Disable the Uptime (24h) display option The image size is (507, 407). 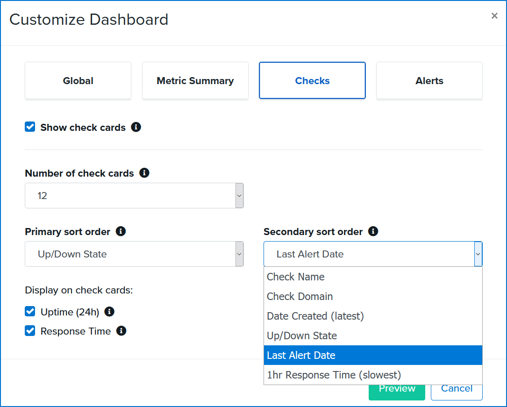[29, 311]
